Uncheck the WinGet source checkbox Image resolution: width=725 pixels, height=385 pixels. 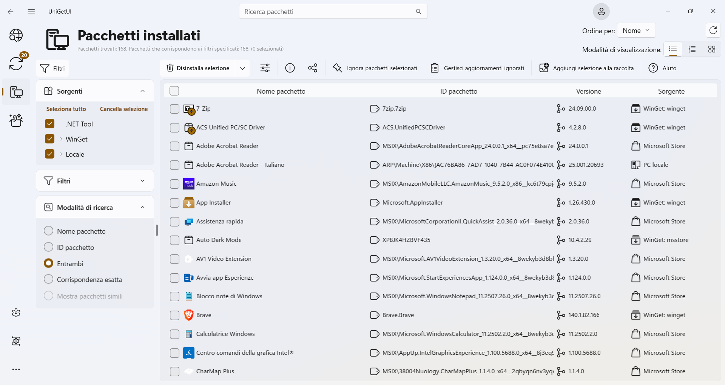coord(49,139)
